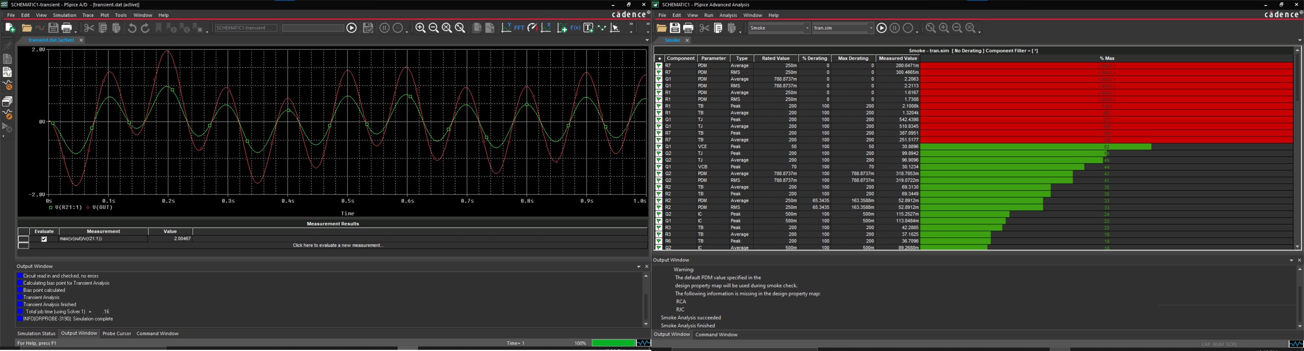Toggle flag for Q2 PDM RMS row

tap(658, 180)
